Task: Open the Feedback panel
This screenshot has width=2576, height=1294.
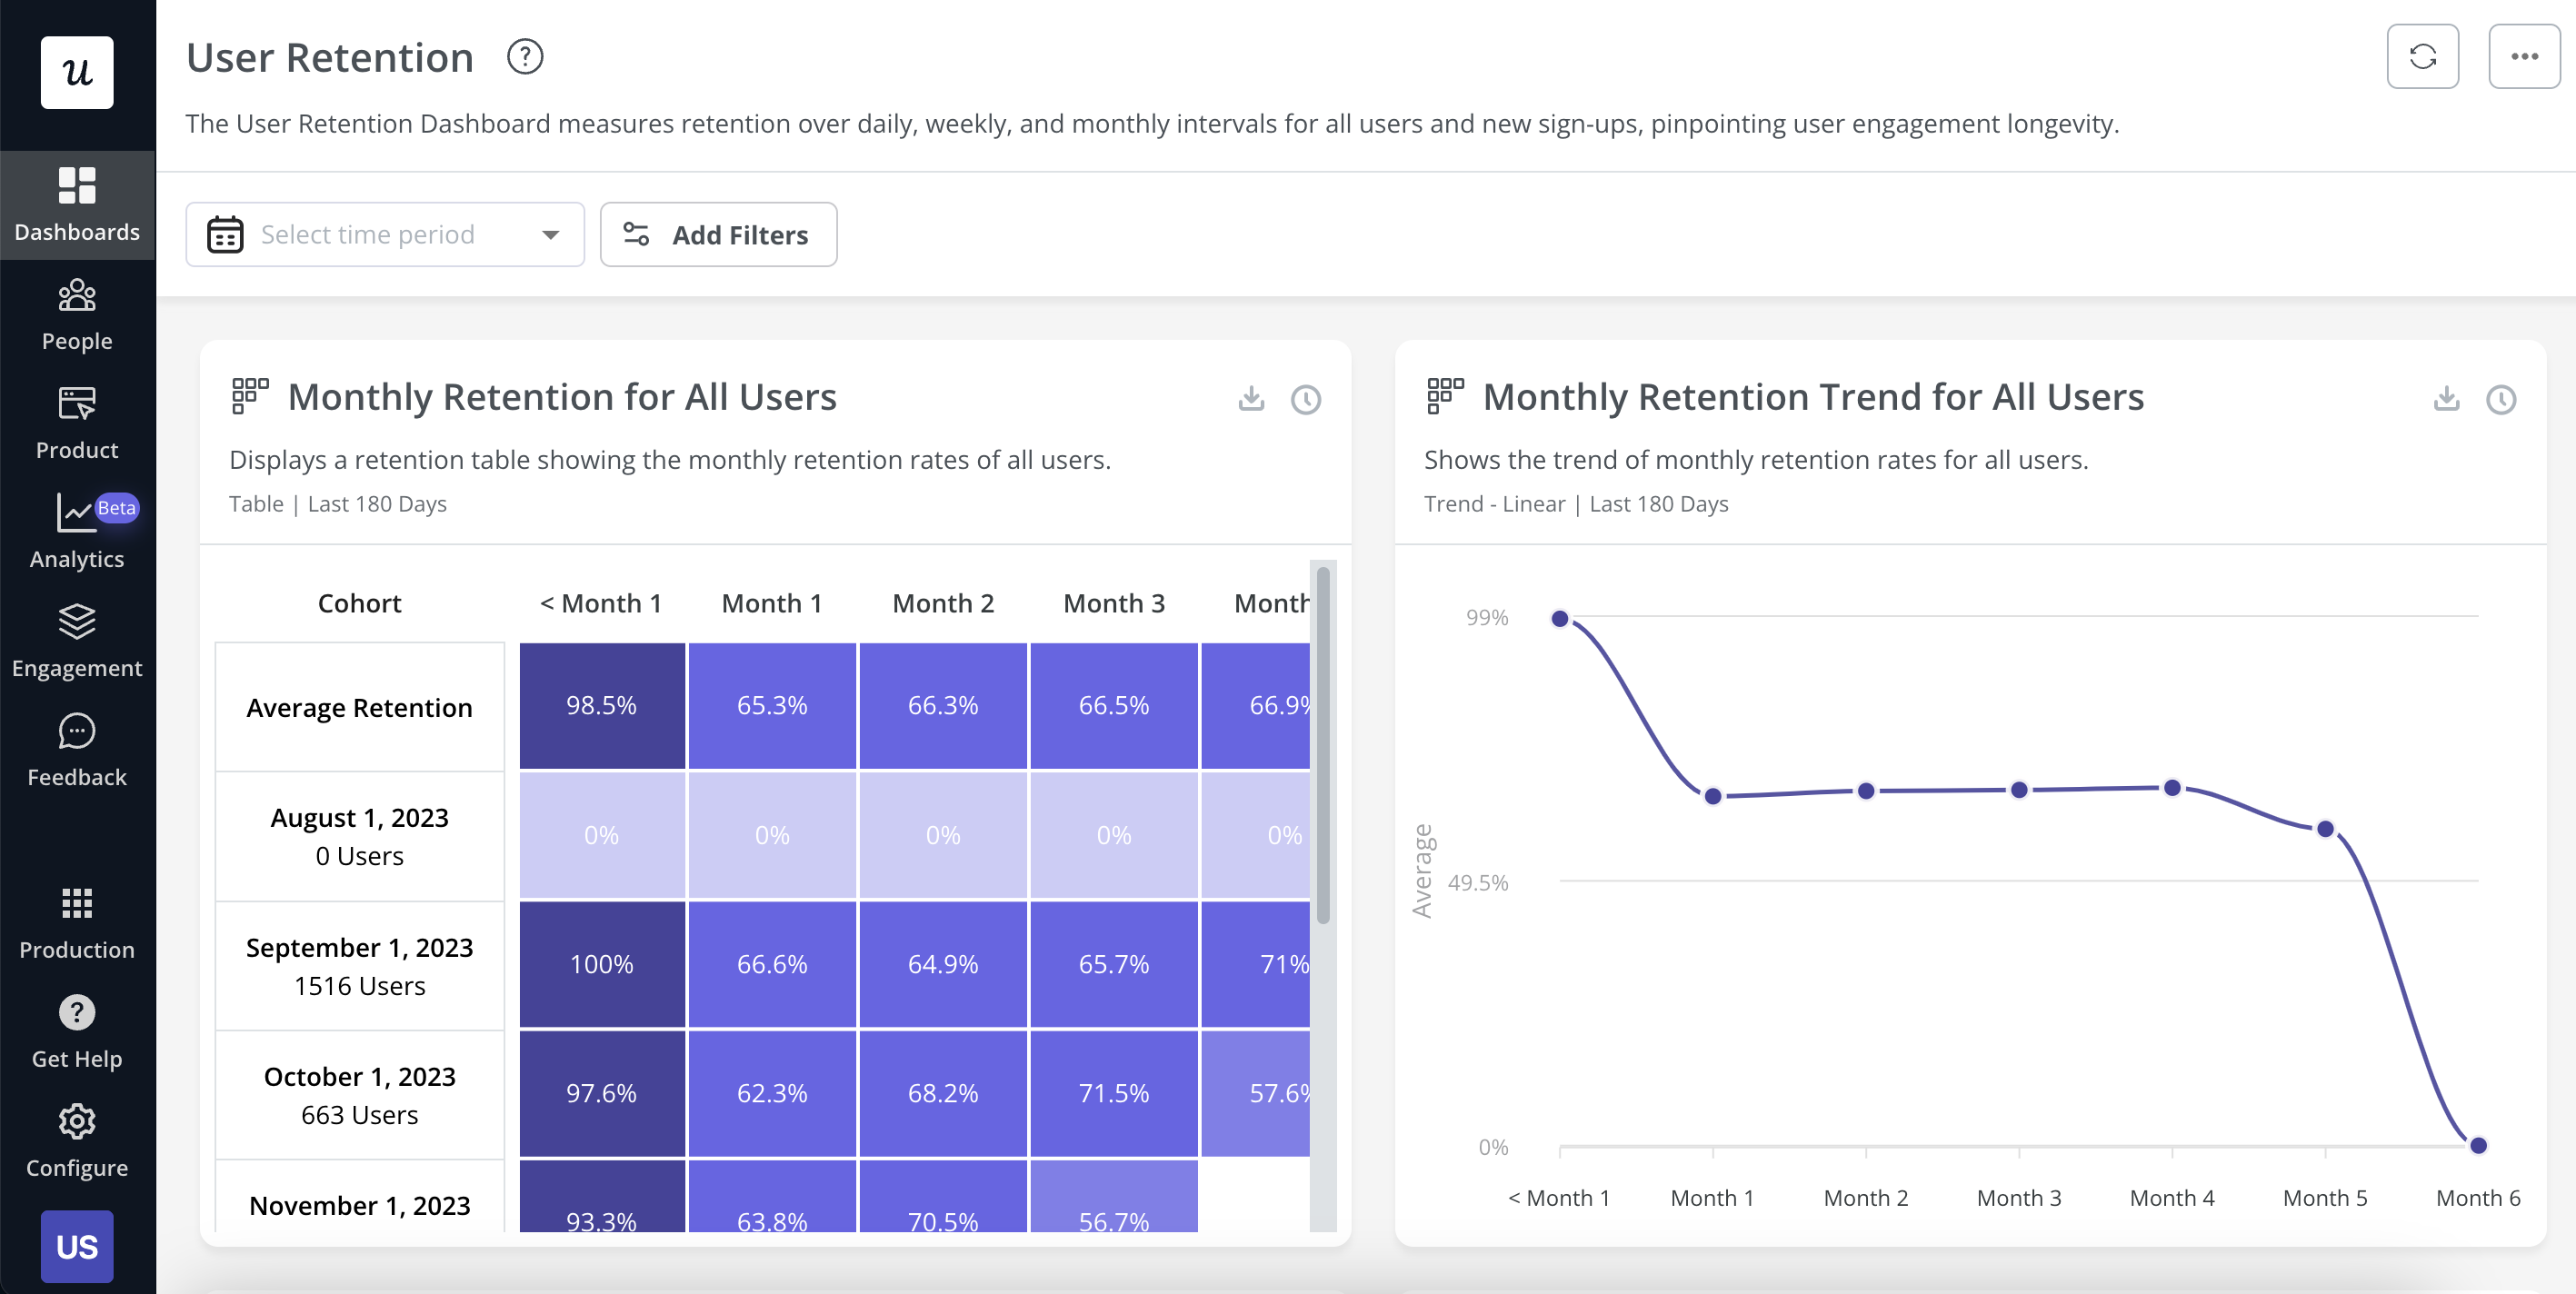Action: click(x=77, y=750)
